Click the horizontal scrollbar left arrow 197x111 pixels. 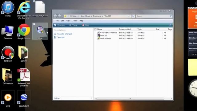pyautogui.click(x=95, y=99)
